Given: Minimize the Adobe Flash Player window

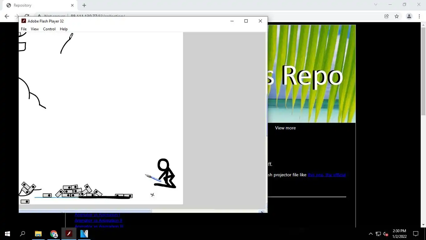Looking at the screenshot, I should tap(232, 21).
